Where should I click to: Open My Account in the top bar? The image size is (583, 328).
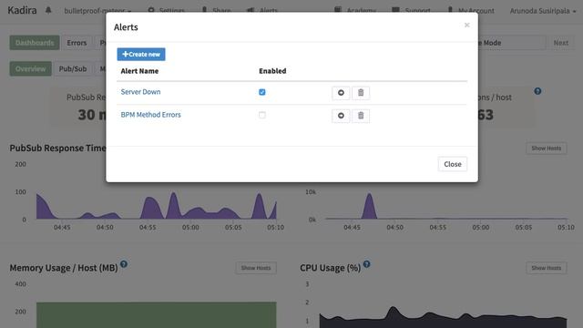[x=471, y=11]
